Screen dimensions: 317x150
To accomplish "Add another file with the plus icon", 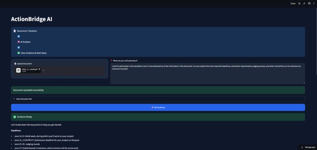I will pyautogui.click(x=43, y=70).
